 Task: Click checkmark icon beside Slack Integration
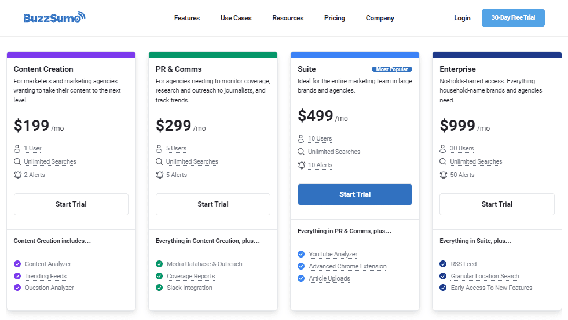coord(159,288)
